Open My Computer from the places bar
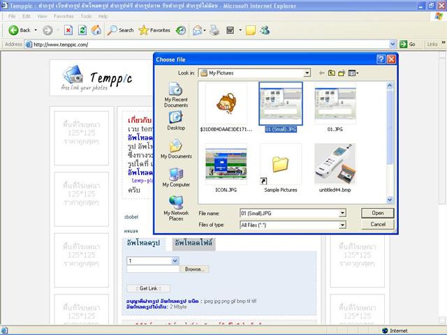The height and width of the screenshot is (335, 447). click(176, 177)
